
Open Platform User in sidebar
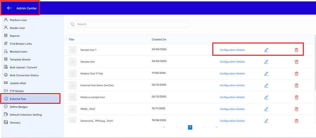tap(18, 20)
